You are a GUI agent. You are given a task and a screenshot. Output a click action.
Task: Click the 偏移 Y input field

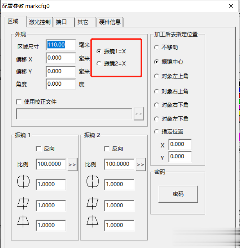[x=61, y=72]
